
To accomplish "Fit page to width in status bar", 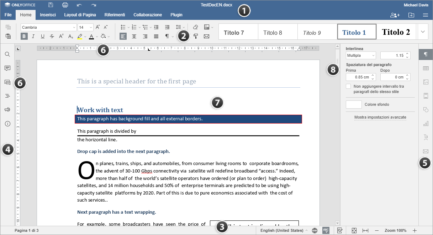I will pyautogui.click(x=365, y=230).
